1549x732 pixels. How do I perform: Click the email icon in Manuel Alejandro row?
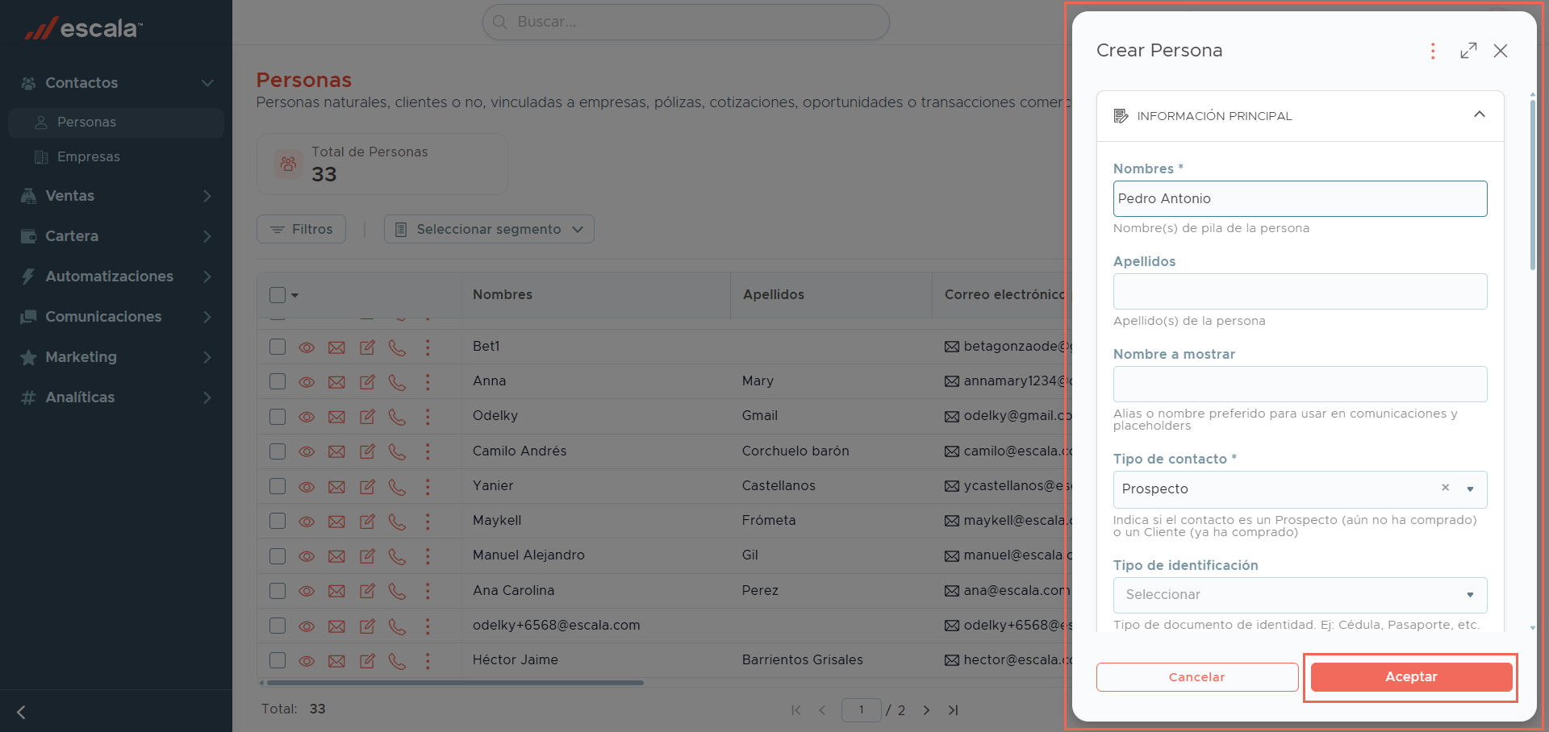tap(336, 556)
